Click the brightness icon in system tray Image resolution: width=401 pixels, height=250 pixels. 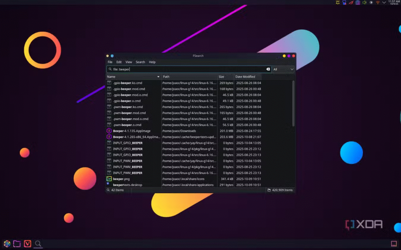pyautogui.click(x=371, y=2)
